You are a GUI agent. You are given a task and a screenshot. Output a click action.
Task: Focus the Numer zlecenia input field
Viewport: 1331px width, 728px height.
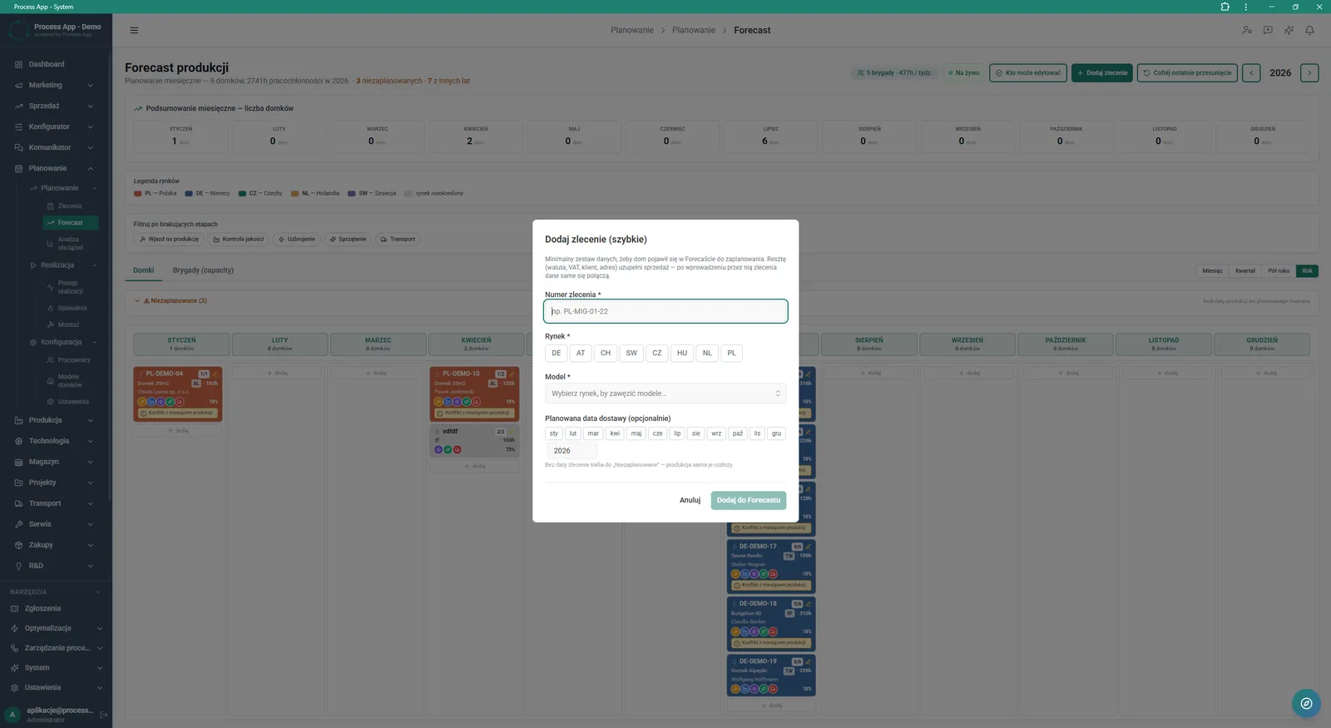pos(665,311)
